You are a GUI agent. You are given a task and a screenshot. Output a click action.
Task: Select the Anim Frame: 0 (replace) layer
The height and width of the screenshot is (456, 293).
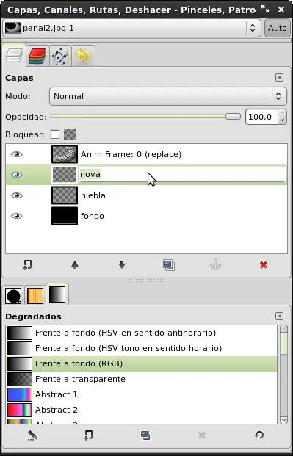click(x=146, y=154)
